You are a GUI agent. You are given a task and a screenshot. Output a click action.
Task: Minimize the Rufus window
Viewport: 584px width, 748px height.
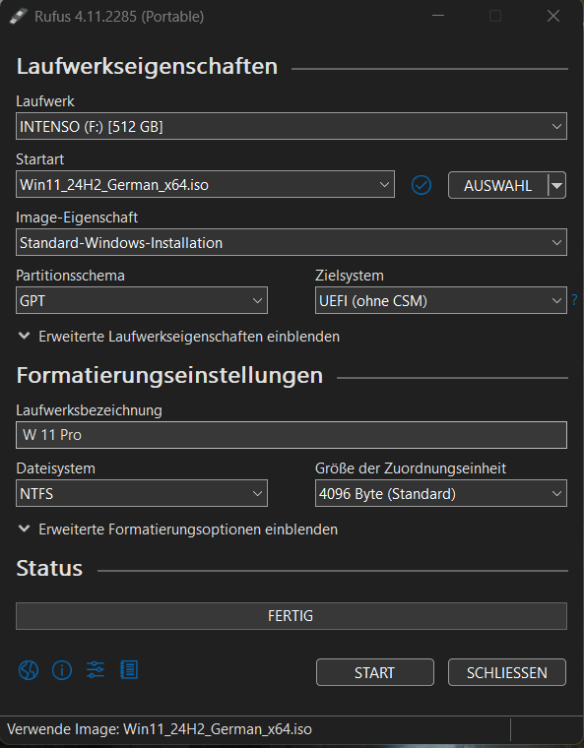(438, 16)
